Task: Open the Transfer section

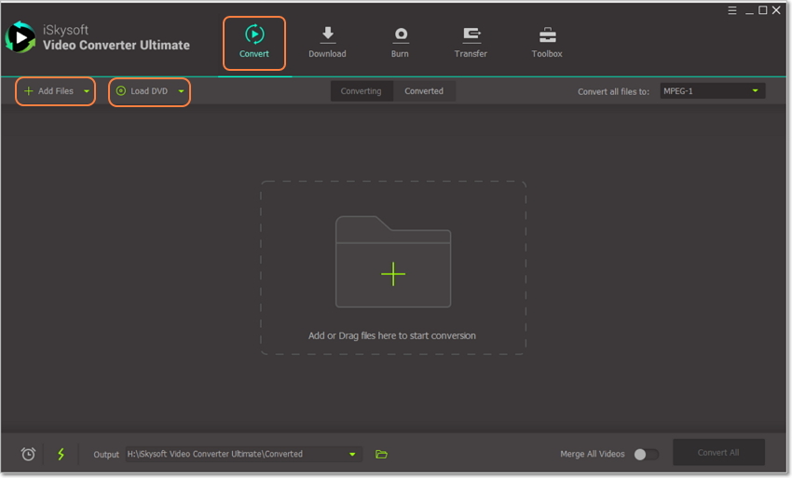Action: (x=471, y=43)
